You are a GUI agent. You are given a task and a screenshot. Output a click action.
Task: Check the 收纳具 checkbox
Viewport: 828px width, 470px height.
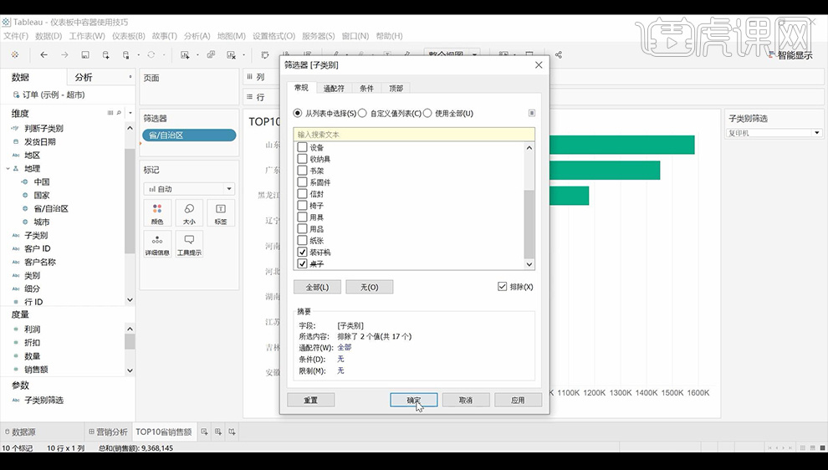tap(303, 159)
